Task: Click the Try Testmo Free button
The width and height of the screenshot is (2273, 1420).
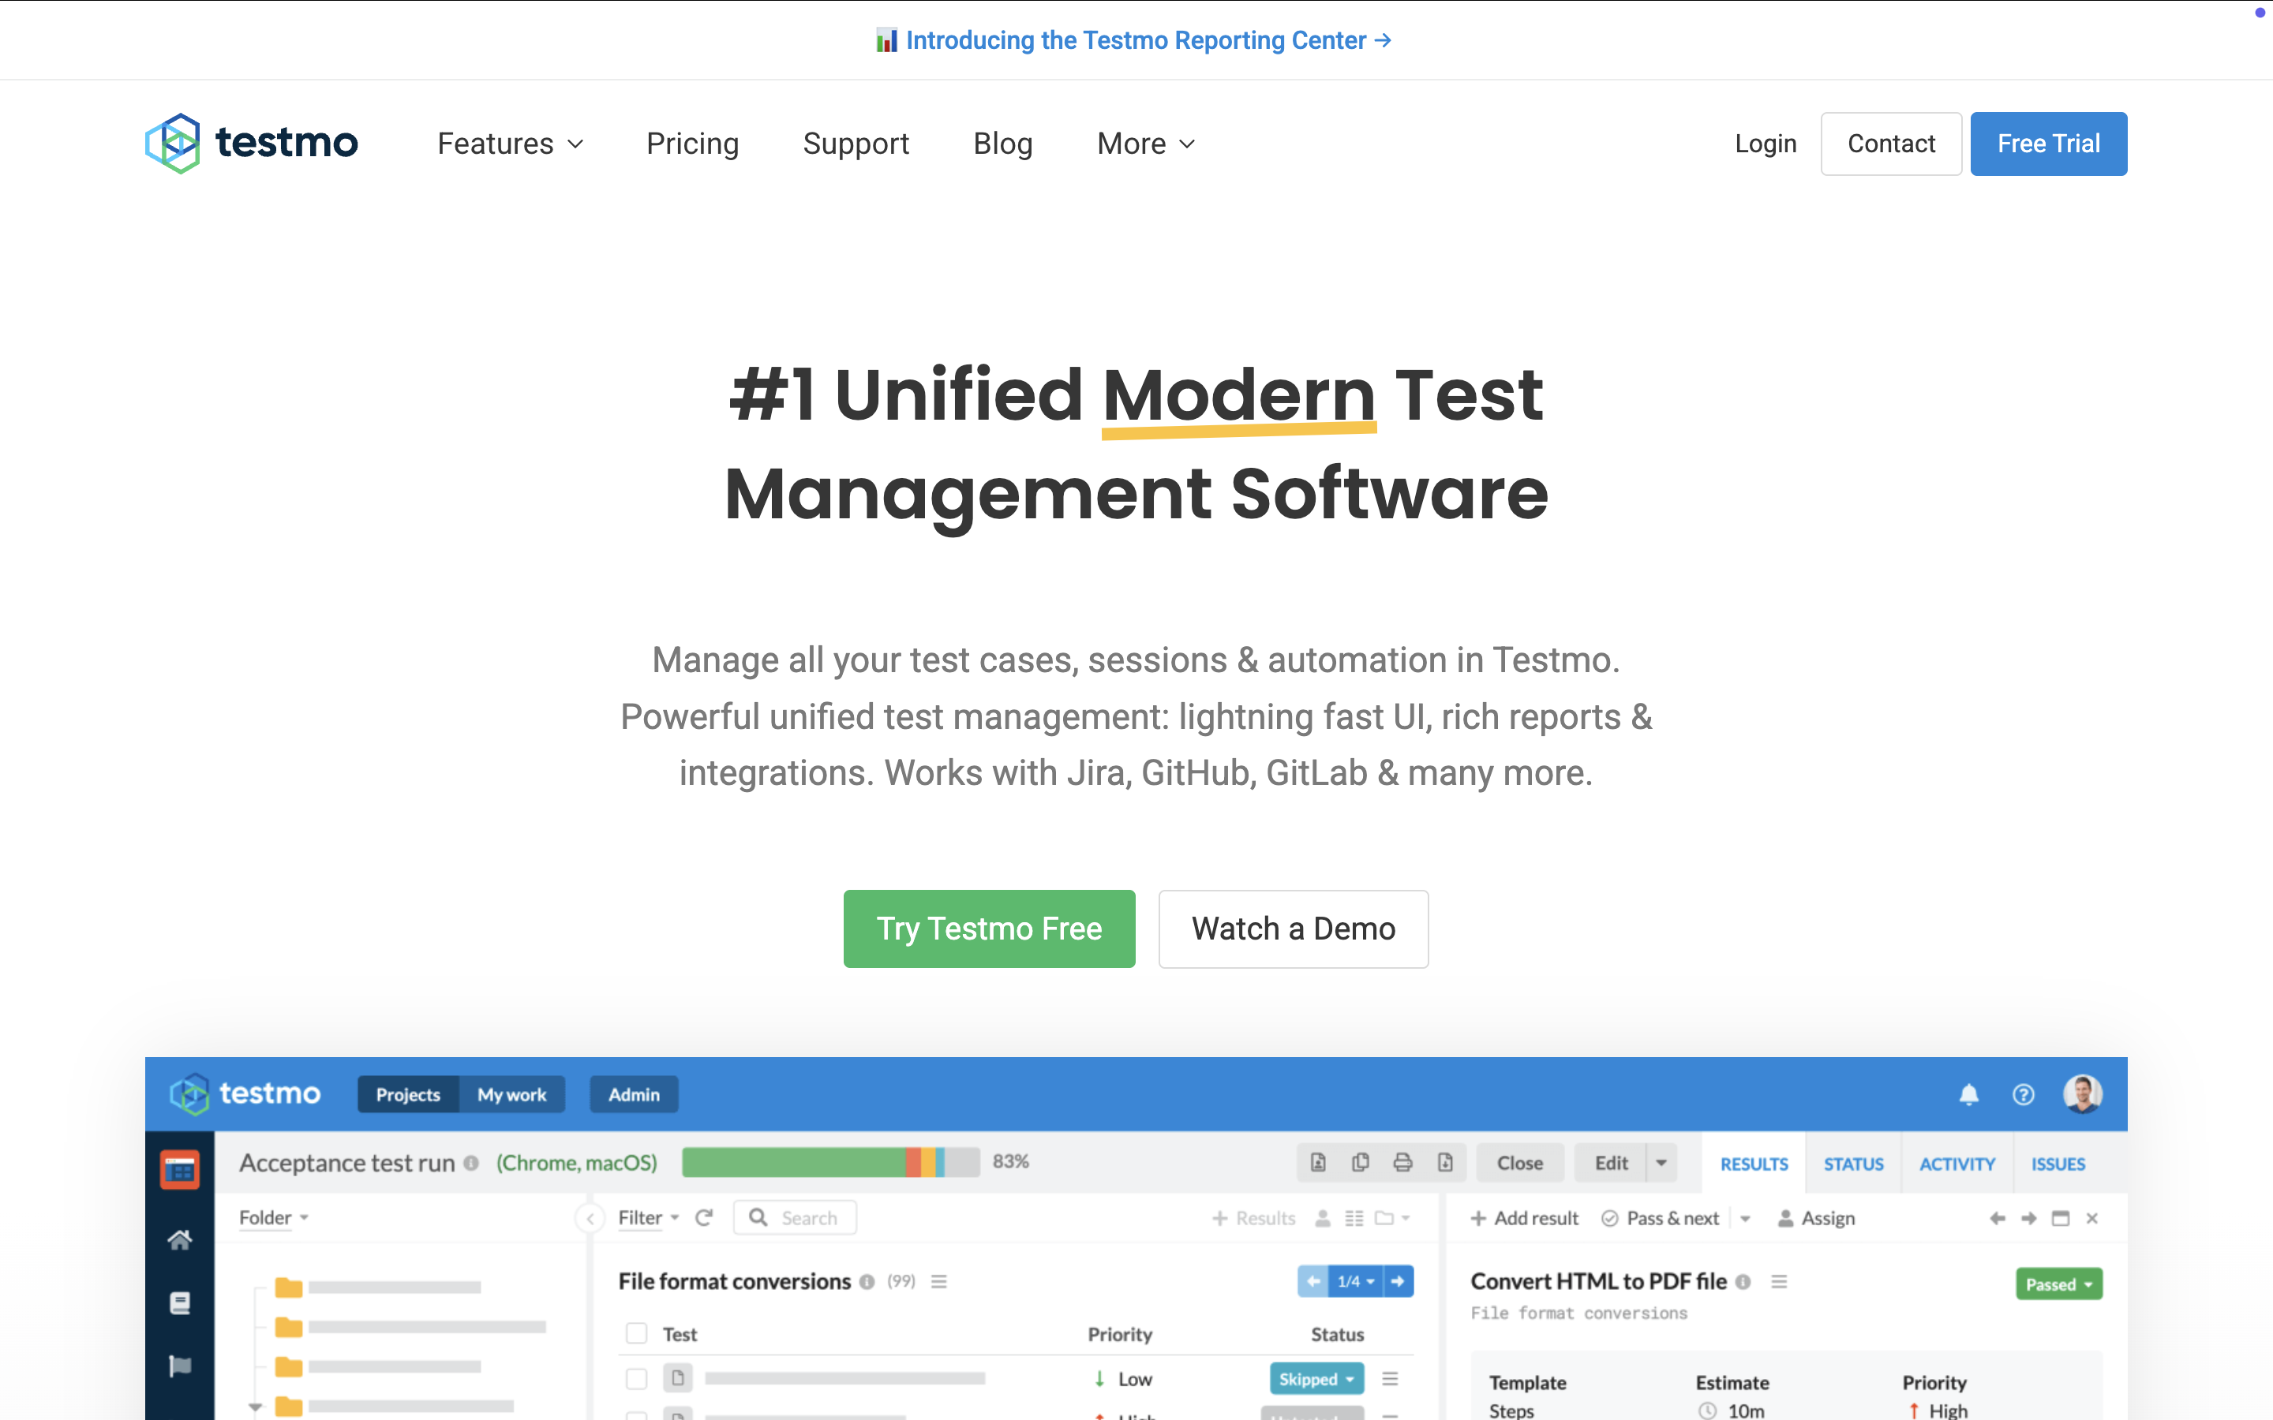Action: [x=989, y=929]
